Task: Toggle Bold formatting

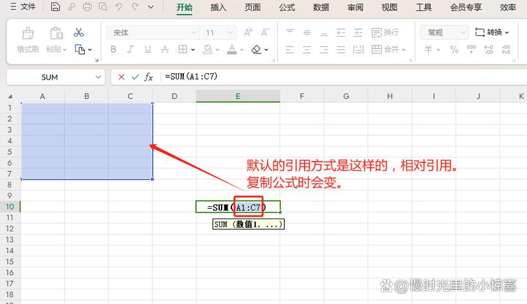Action: 114,49
